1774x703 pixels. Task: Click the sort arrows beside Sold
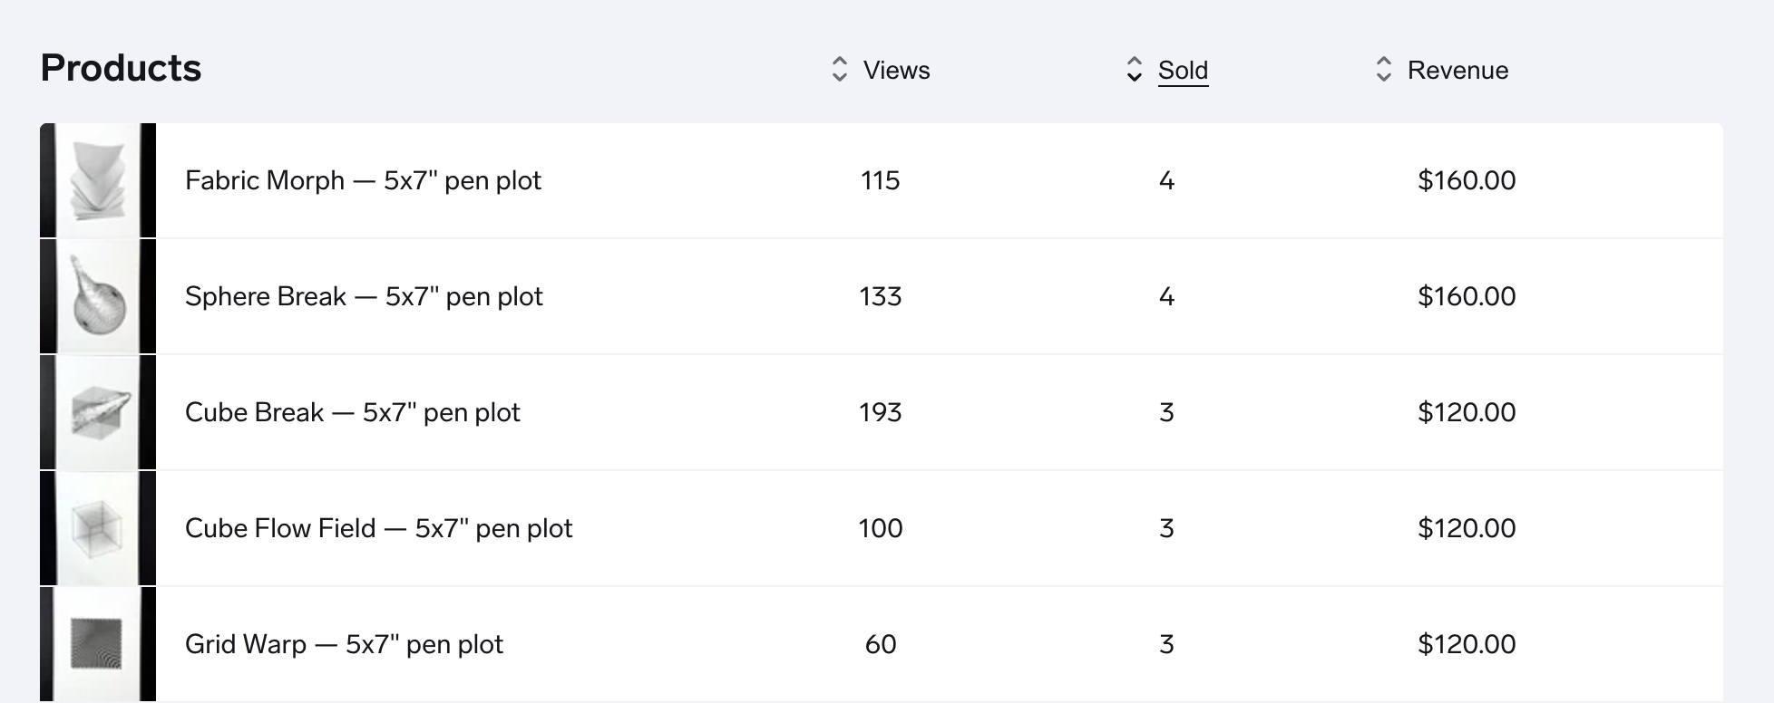(x=1134, y=70)
